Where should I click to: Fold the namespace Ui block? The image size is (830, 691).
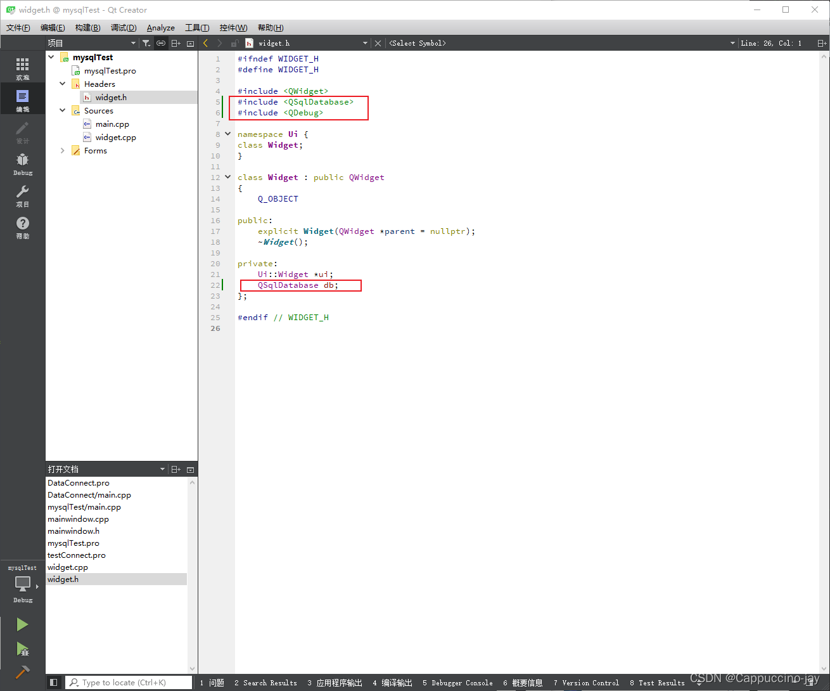coord(228,134)
